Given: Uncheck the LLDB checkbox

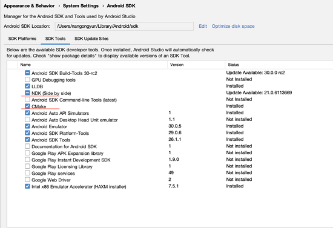Looking at the screenshot, I should coord(27,86).
